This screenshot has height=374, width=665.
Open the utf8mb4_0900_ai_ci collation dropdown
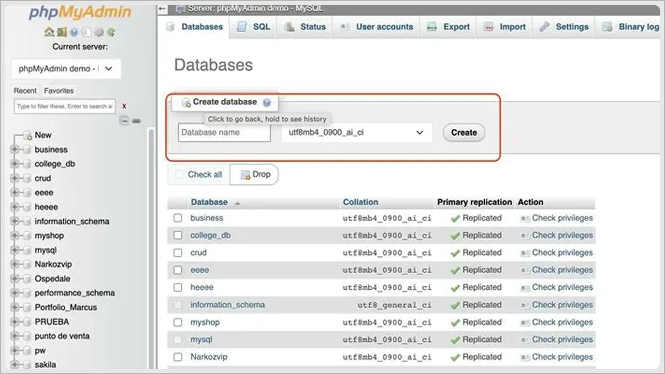coord(357,132)
